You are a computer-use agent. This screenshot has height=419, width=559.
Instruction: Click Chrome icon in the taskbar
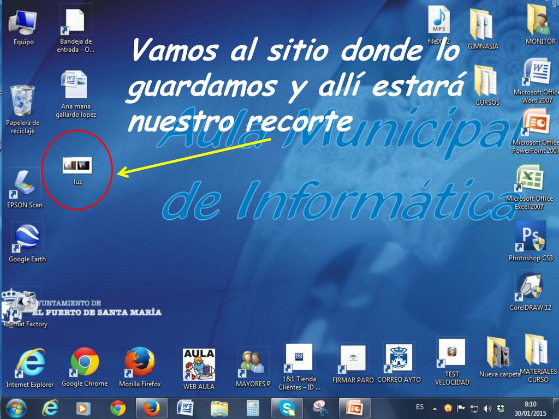(x=117, y=408)
